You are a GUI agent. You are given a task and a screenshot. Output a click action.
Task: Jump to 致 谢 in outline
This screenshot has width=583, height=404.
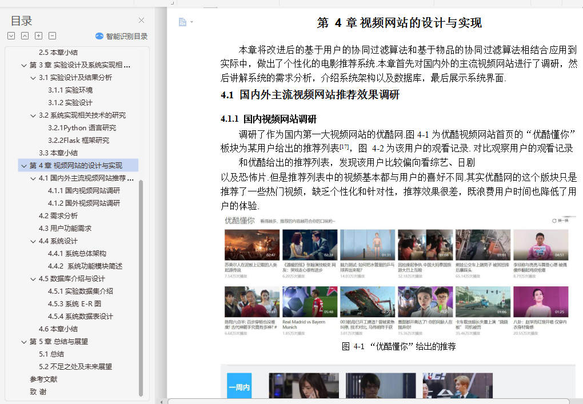[38, 392]
